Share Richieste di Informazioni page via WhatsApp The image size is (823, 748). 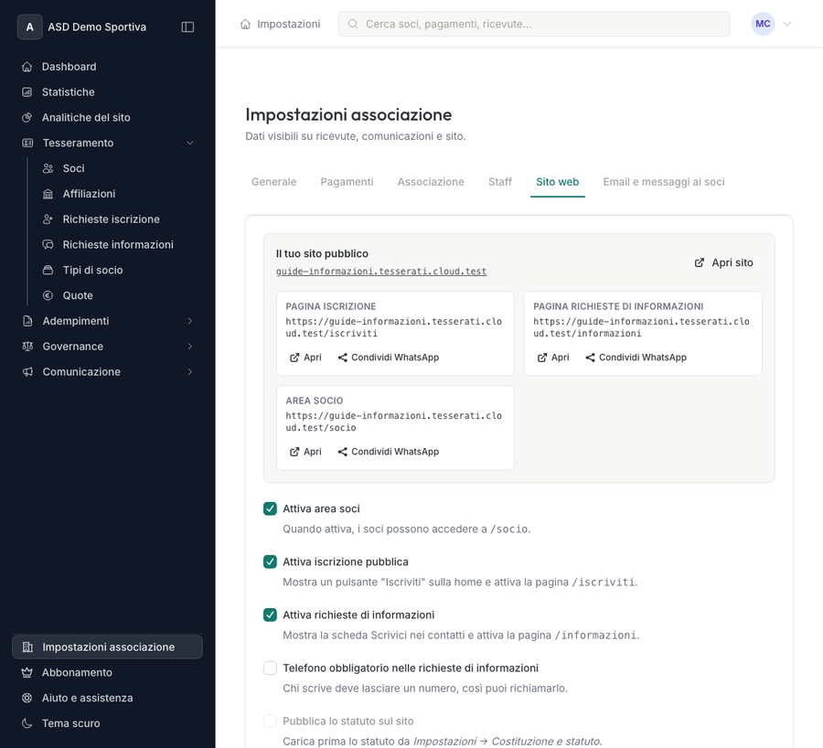tap(636, 358)
